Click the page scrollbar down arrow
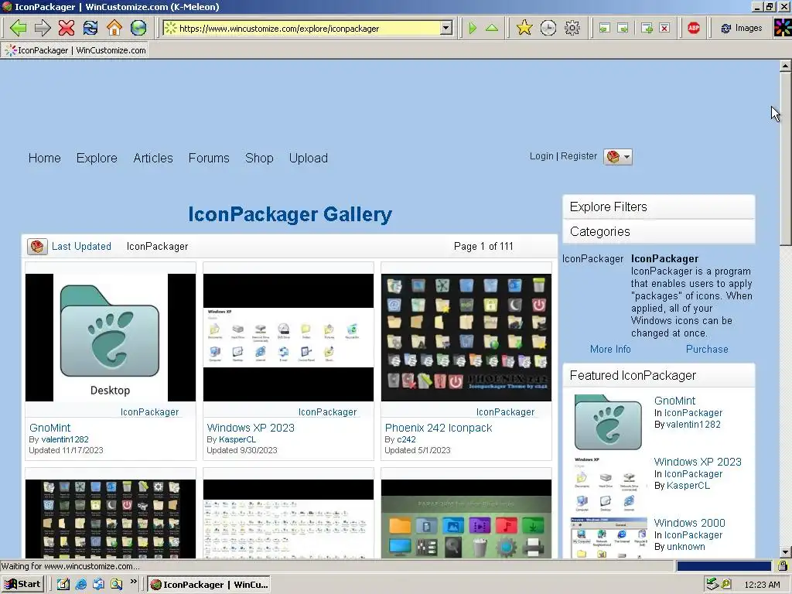This screenshot has height=594, width=792. point(785,552)
